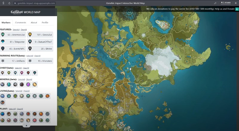Click the golden amber mineral icon
The width and height of the screenshot is (239, 131).
[x=35, y=84]
